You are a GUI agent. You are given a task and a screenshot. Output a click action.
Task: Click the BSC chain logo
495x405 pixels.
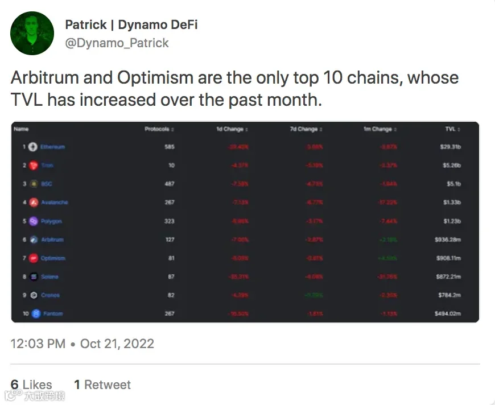click(33, 184)
